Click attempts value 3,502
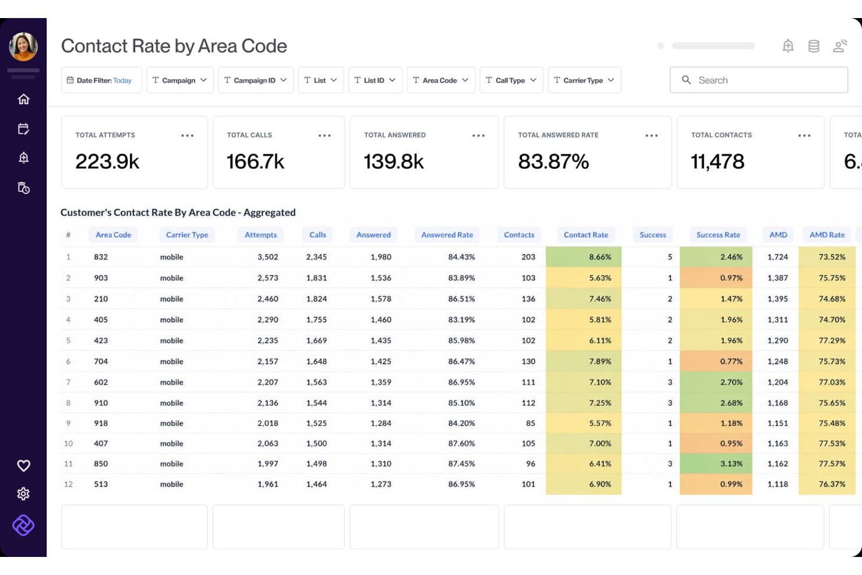 (x=268, y=257)
